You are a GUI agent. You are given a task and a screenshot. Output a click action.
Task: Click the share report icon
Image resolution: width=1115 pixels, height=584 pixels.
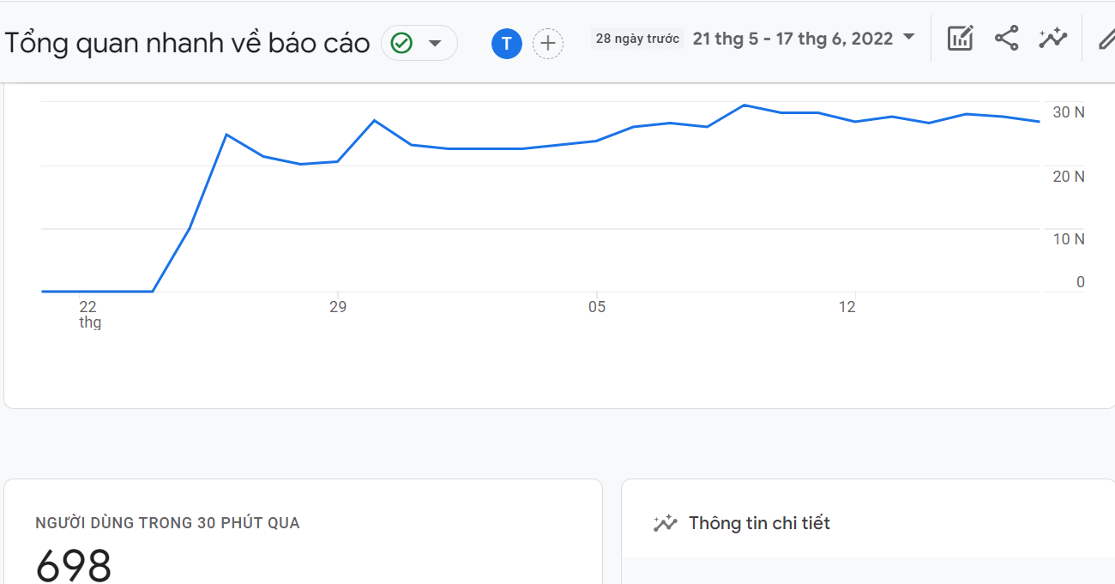1006,39
